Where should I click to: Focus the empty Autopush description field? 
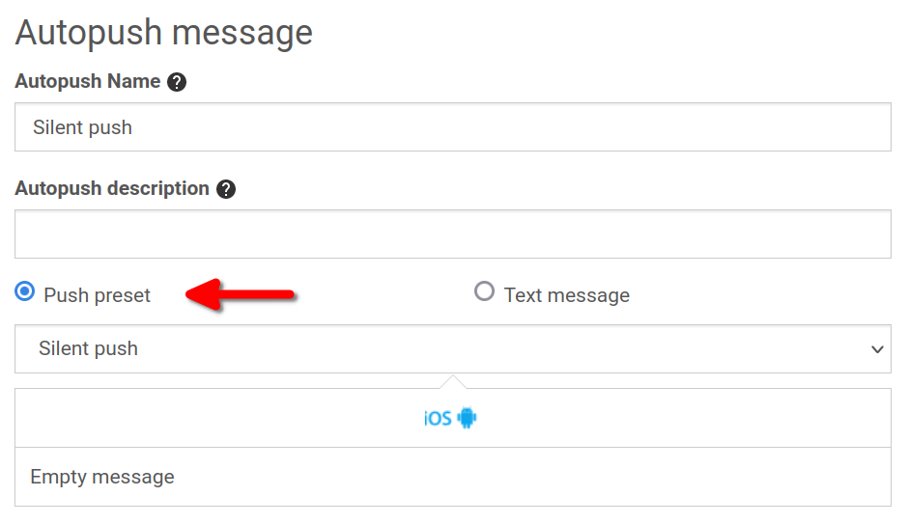pos(453,234)
